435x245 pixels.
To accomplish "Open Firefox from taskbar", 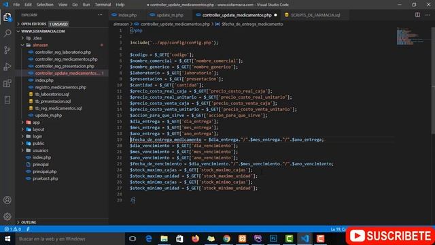I will pyautogui.click(x=195, y=239).
